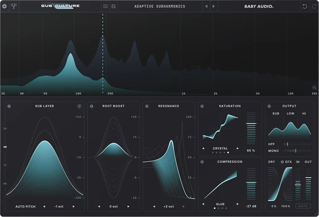Open the preset hamburger menu
The width and height of the screenshot is (319, 217).
pos(105,6)
